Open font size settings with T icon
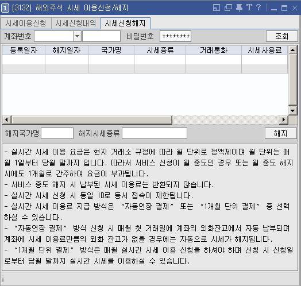Image resolution: width=301 pixels, height=286 pixels. click(249, 7)
